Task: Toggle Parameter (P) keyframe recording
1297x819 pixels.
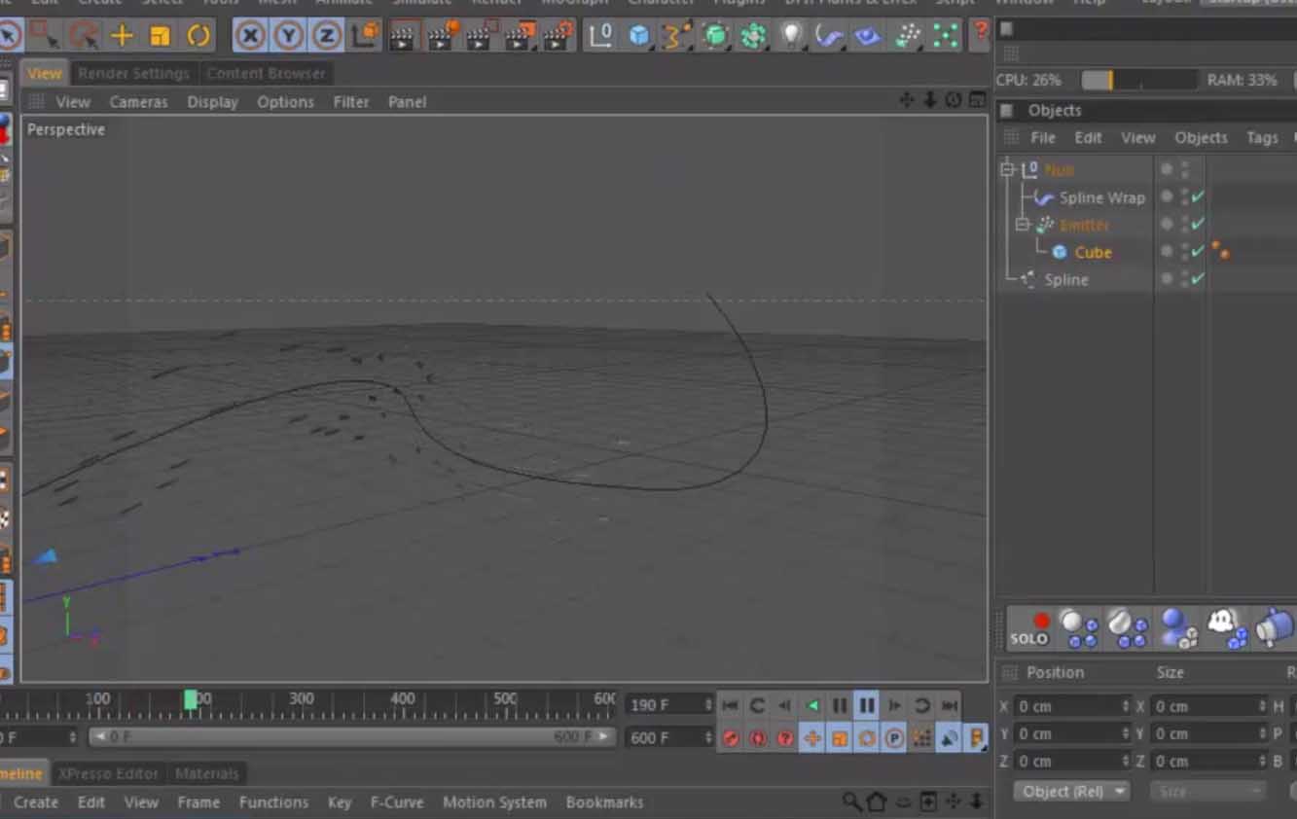Action: tap(894, 738)
